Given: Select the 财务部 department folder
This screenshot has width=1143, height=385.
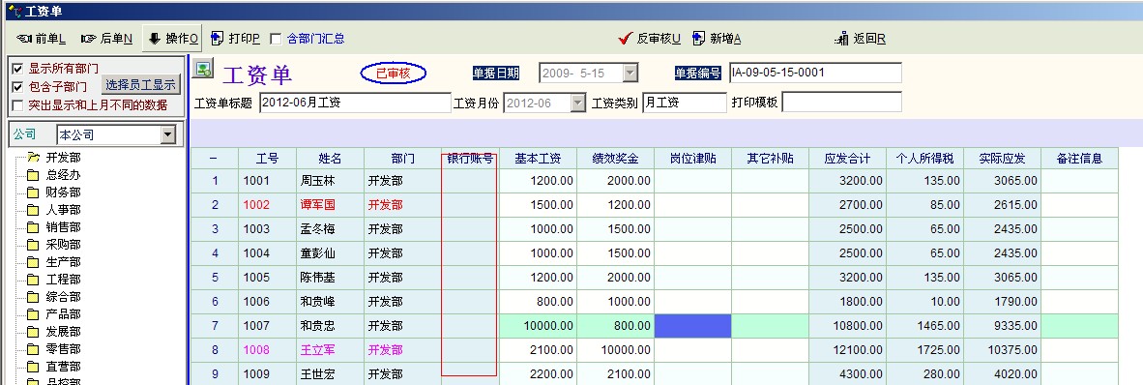Looking at the screenshot, I should [x=33, y=192].
